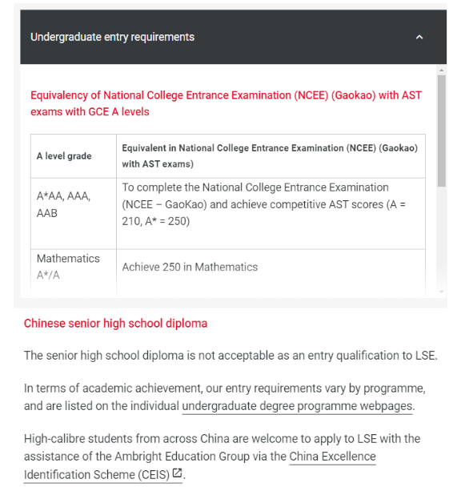
Task: Click the 'A level grade' table header
Action: point(74,156)
